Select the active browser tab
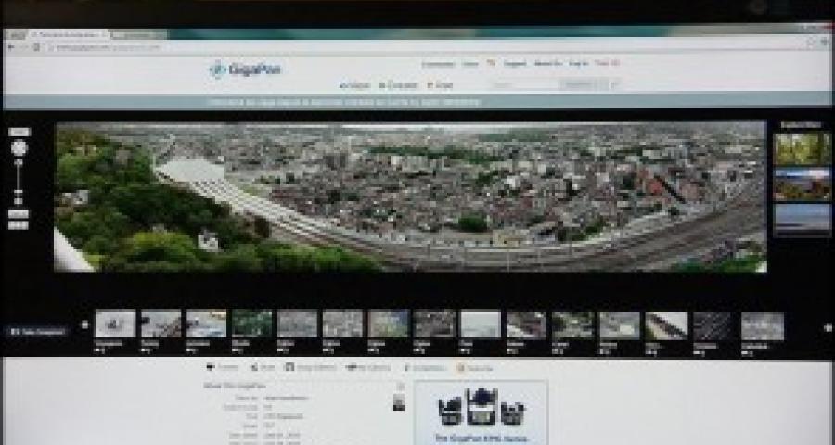The image size is (835, 445). tap(70, 33)
